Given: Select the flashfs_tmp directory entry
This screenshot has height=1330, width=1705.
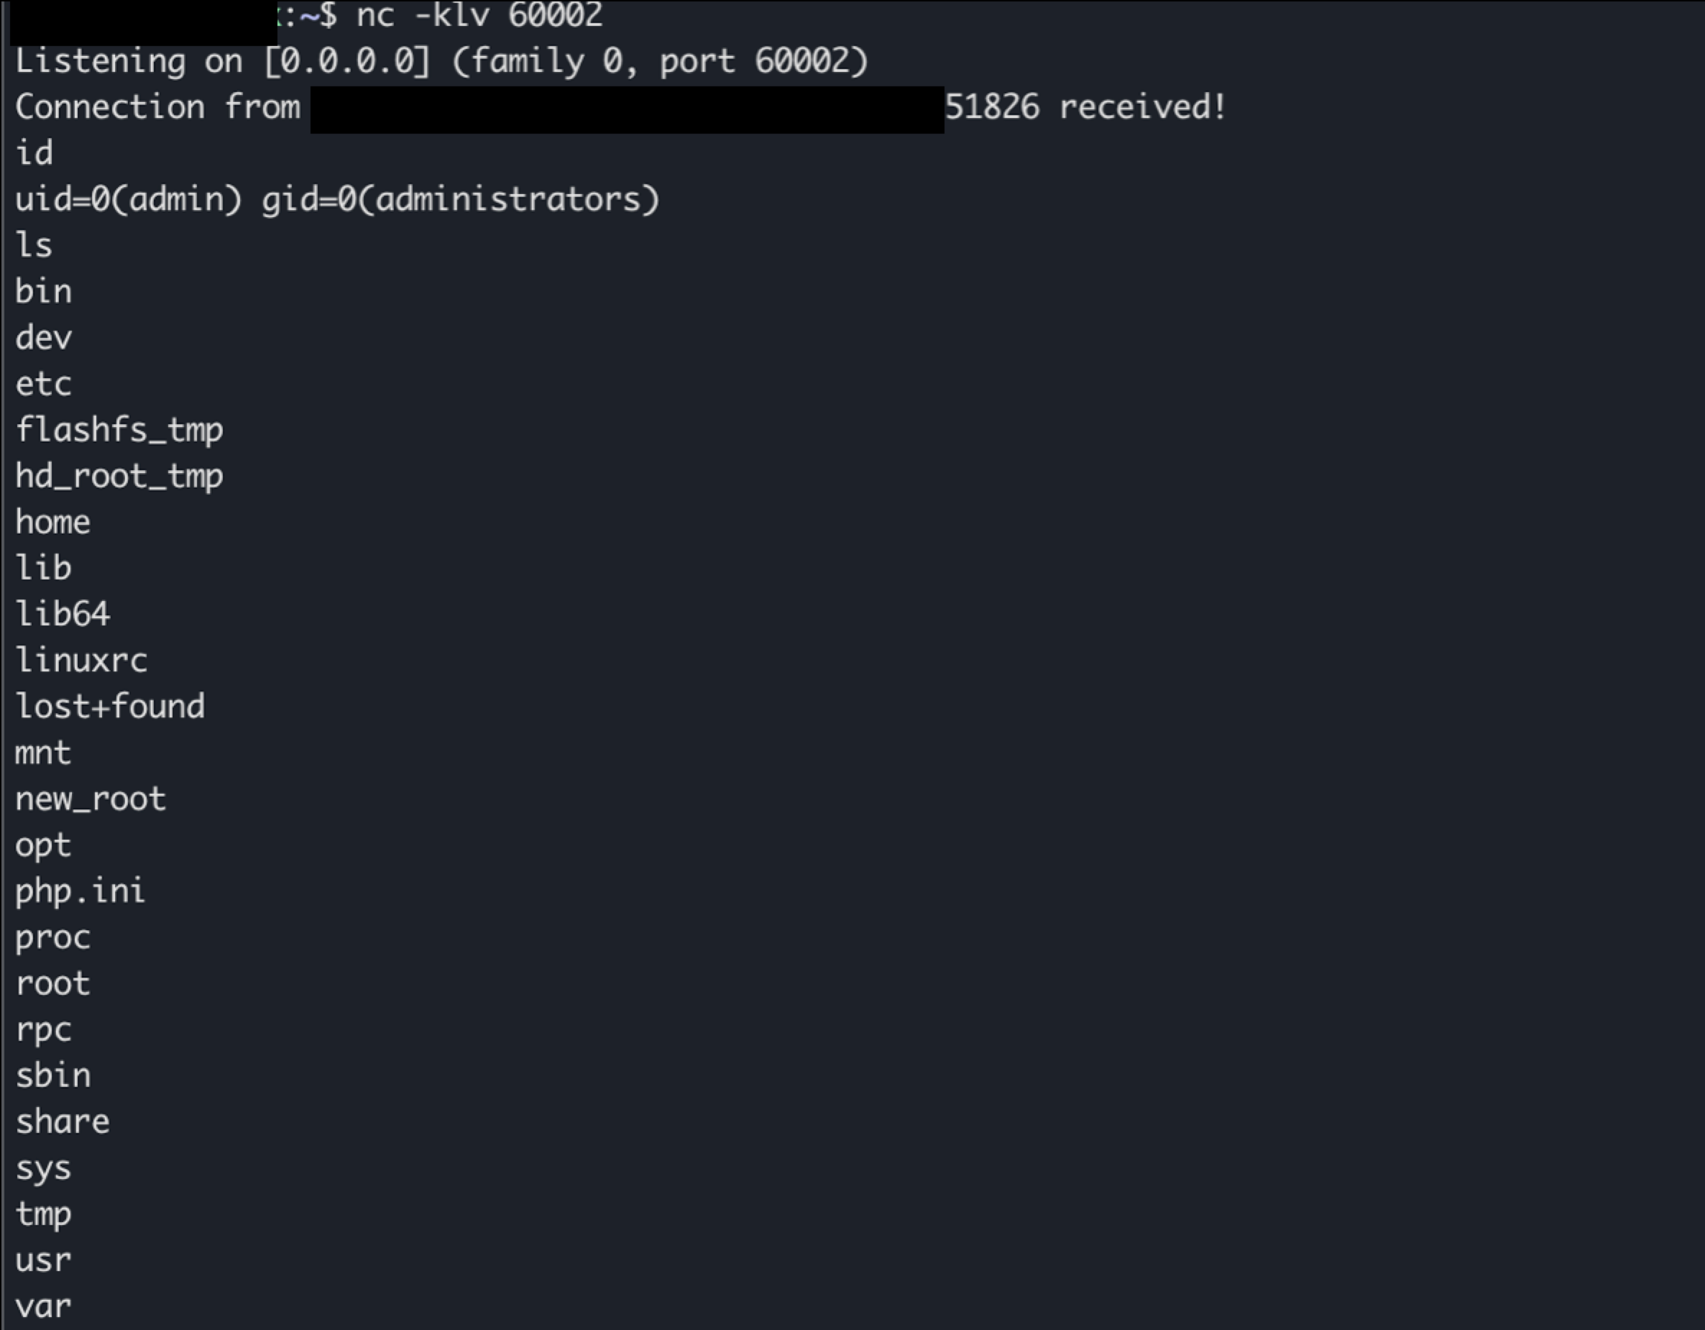Looking at the screenshot, I should click(x=119, y=431).
